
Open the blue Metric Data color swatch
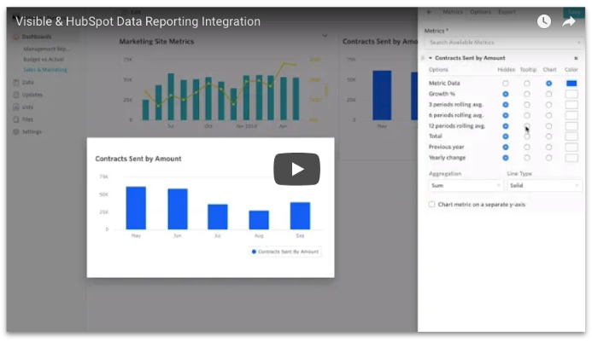pos(571,84)
